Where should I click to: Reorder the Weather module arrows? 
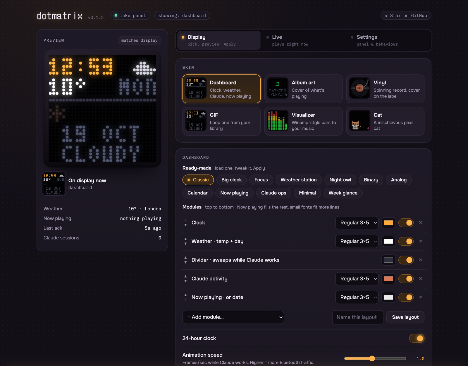pyautogui.click(x=185, y=241)
